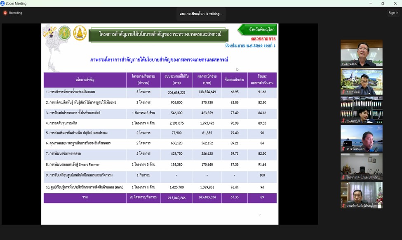Image resolution: width=402 pixels, height=240 pixels.
Task: Click the งบประมาณที่ได้รับ (บาท) column header
Action: (176, 80)
